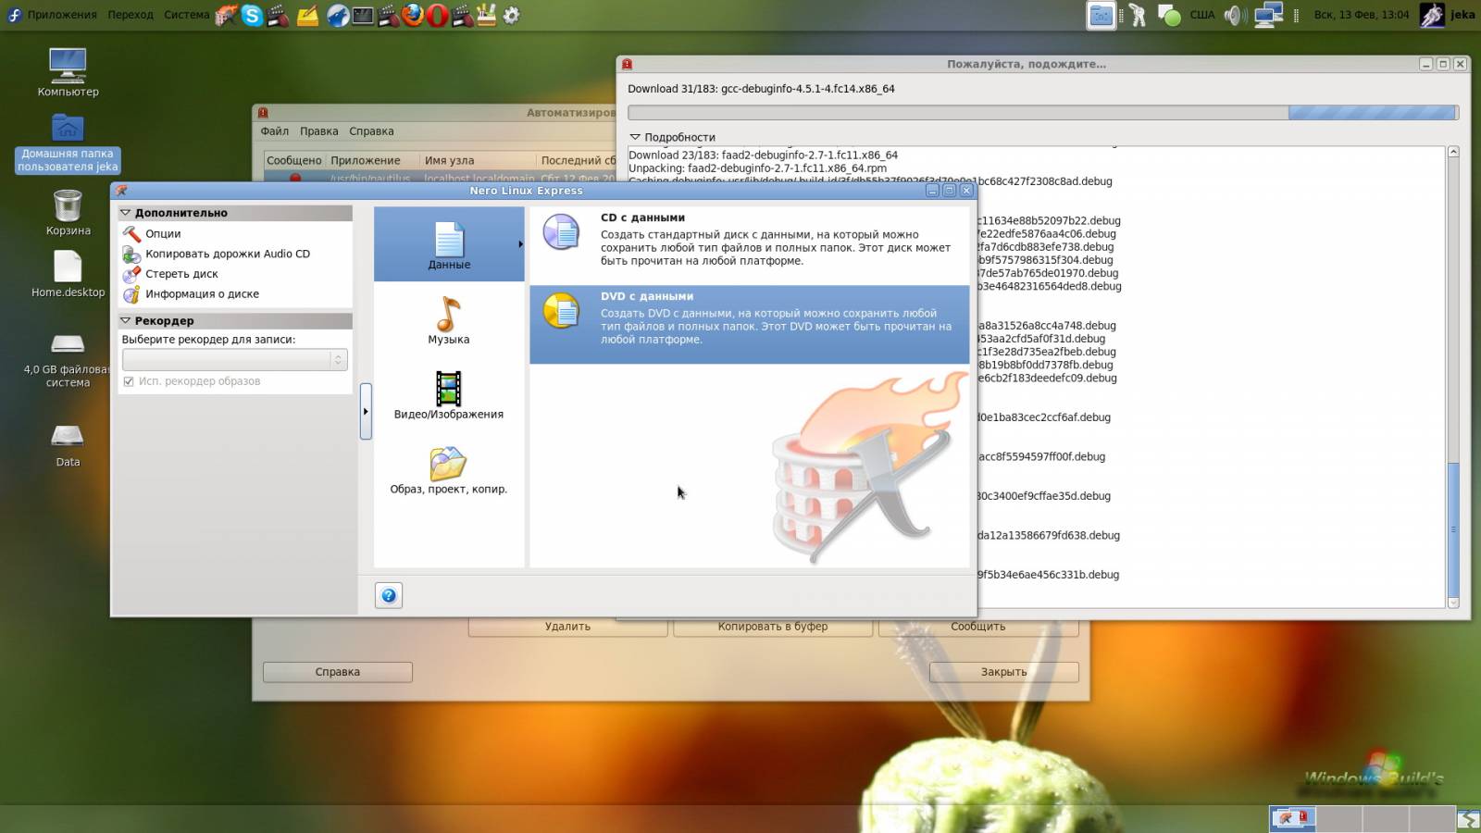Open the Система panel menu
The height and width of the screenshot is (833, 1481).
[x=186, y=15]
